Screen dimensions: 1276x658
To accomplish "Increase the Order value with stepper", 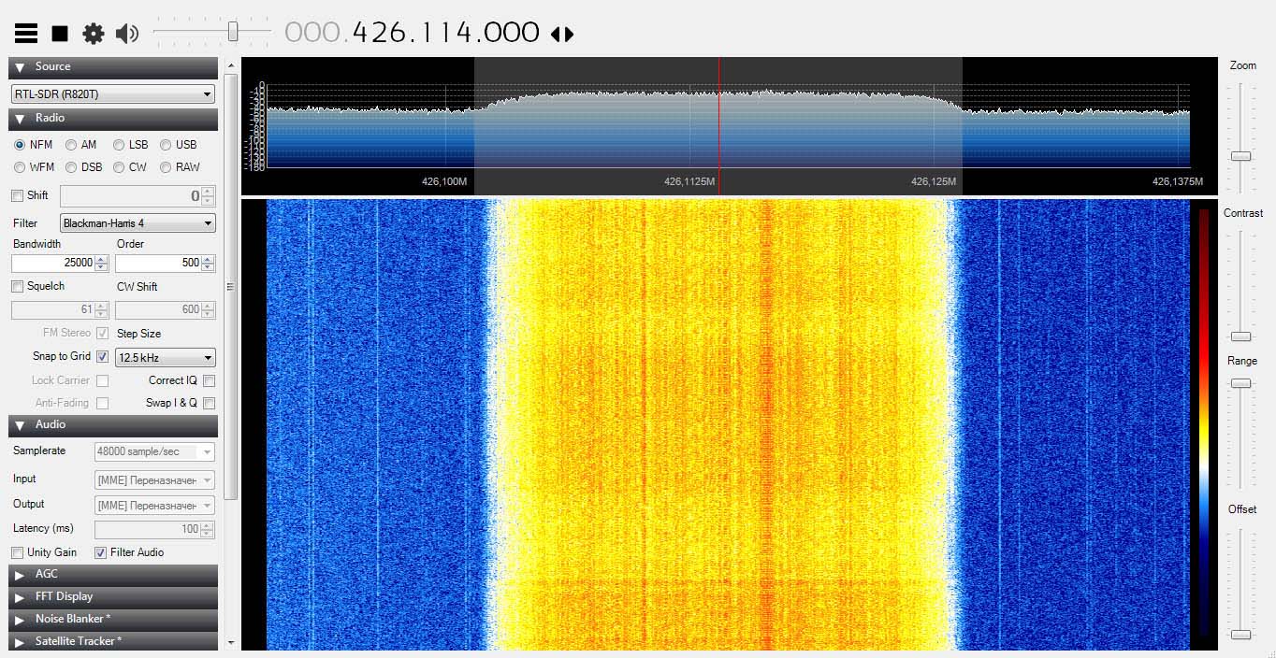I will click(208, 259).
